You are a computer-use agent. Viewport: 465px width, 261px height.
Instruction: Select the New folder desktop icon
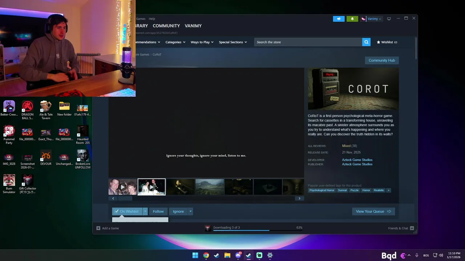coord(64,108)
